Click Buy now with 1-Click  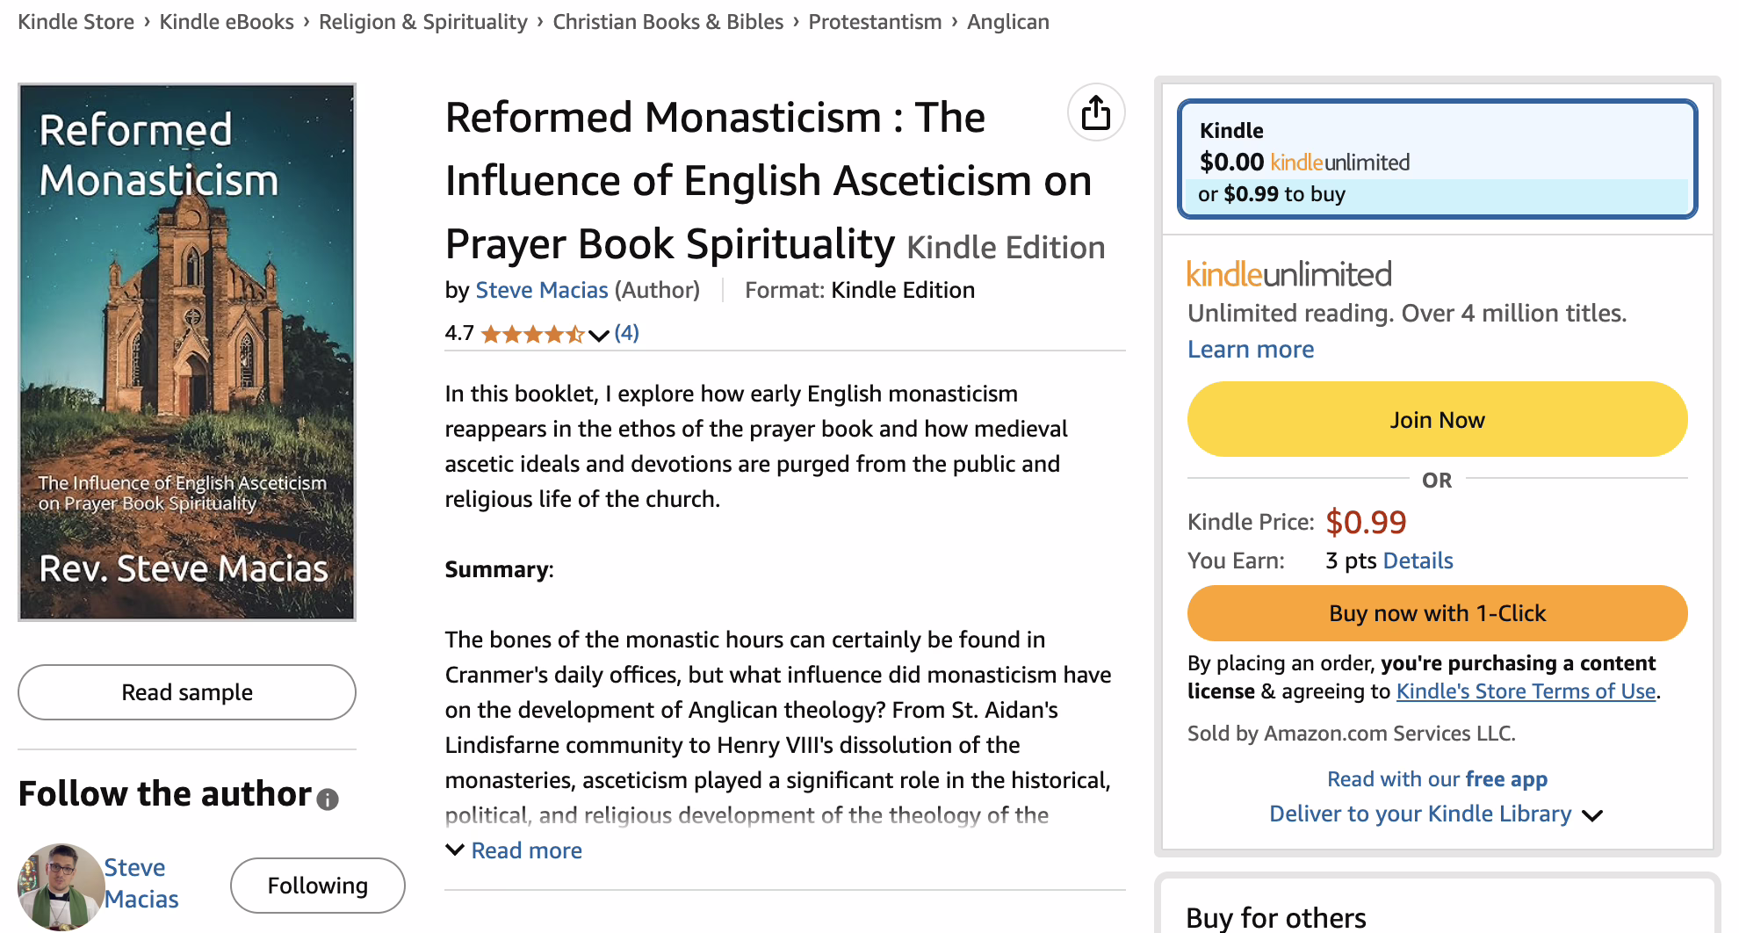(x=1437, y=613)
